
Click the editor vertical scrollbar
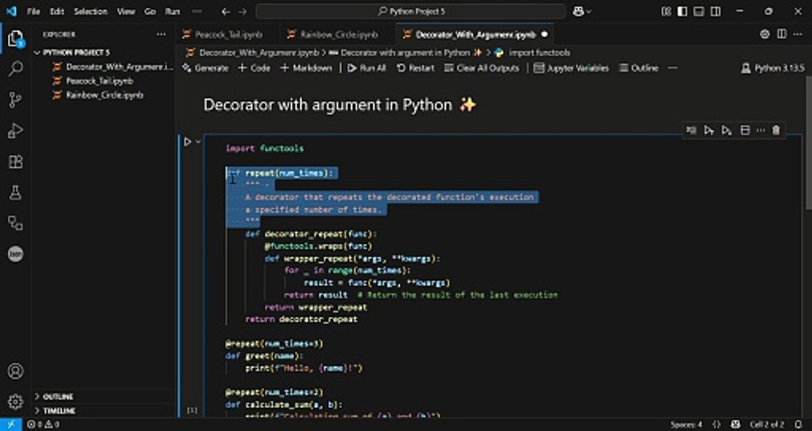click(808, 142)
